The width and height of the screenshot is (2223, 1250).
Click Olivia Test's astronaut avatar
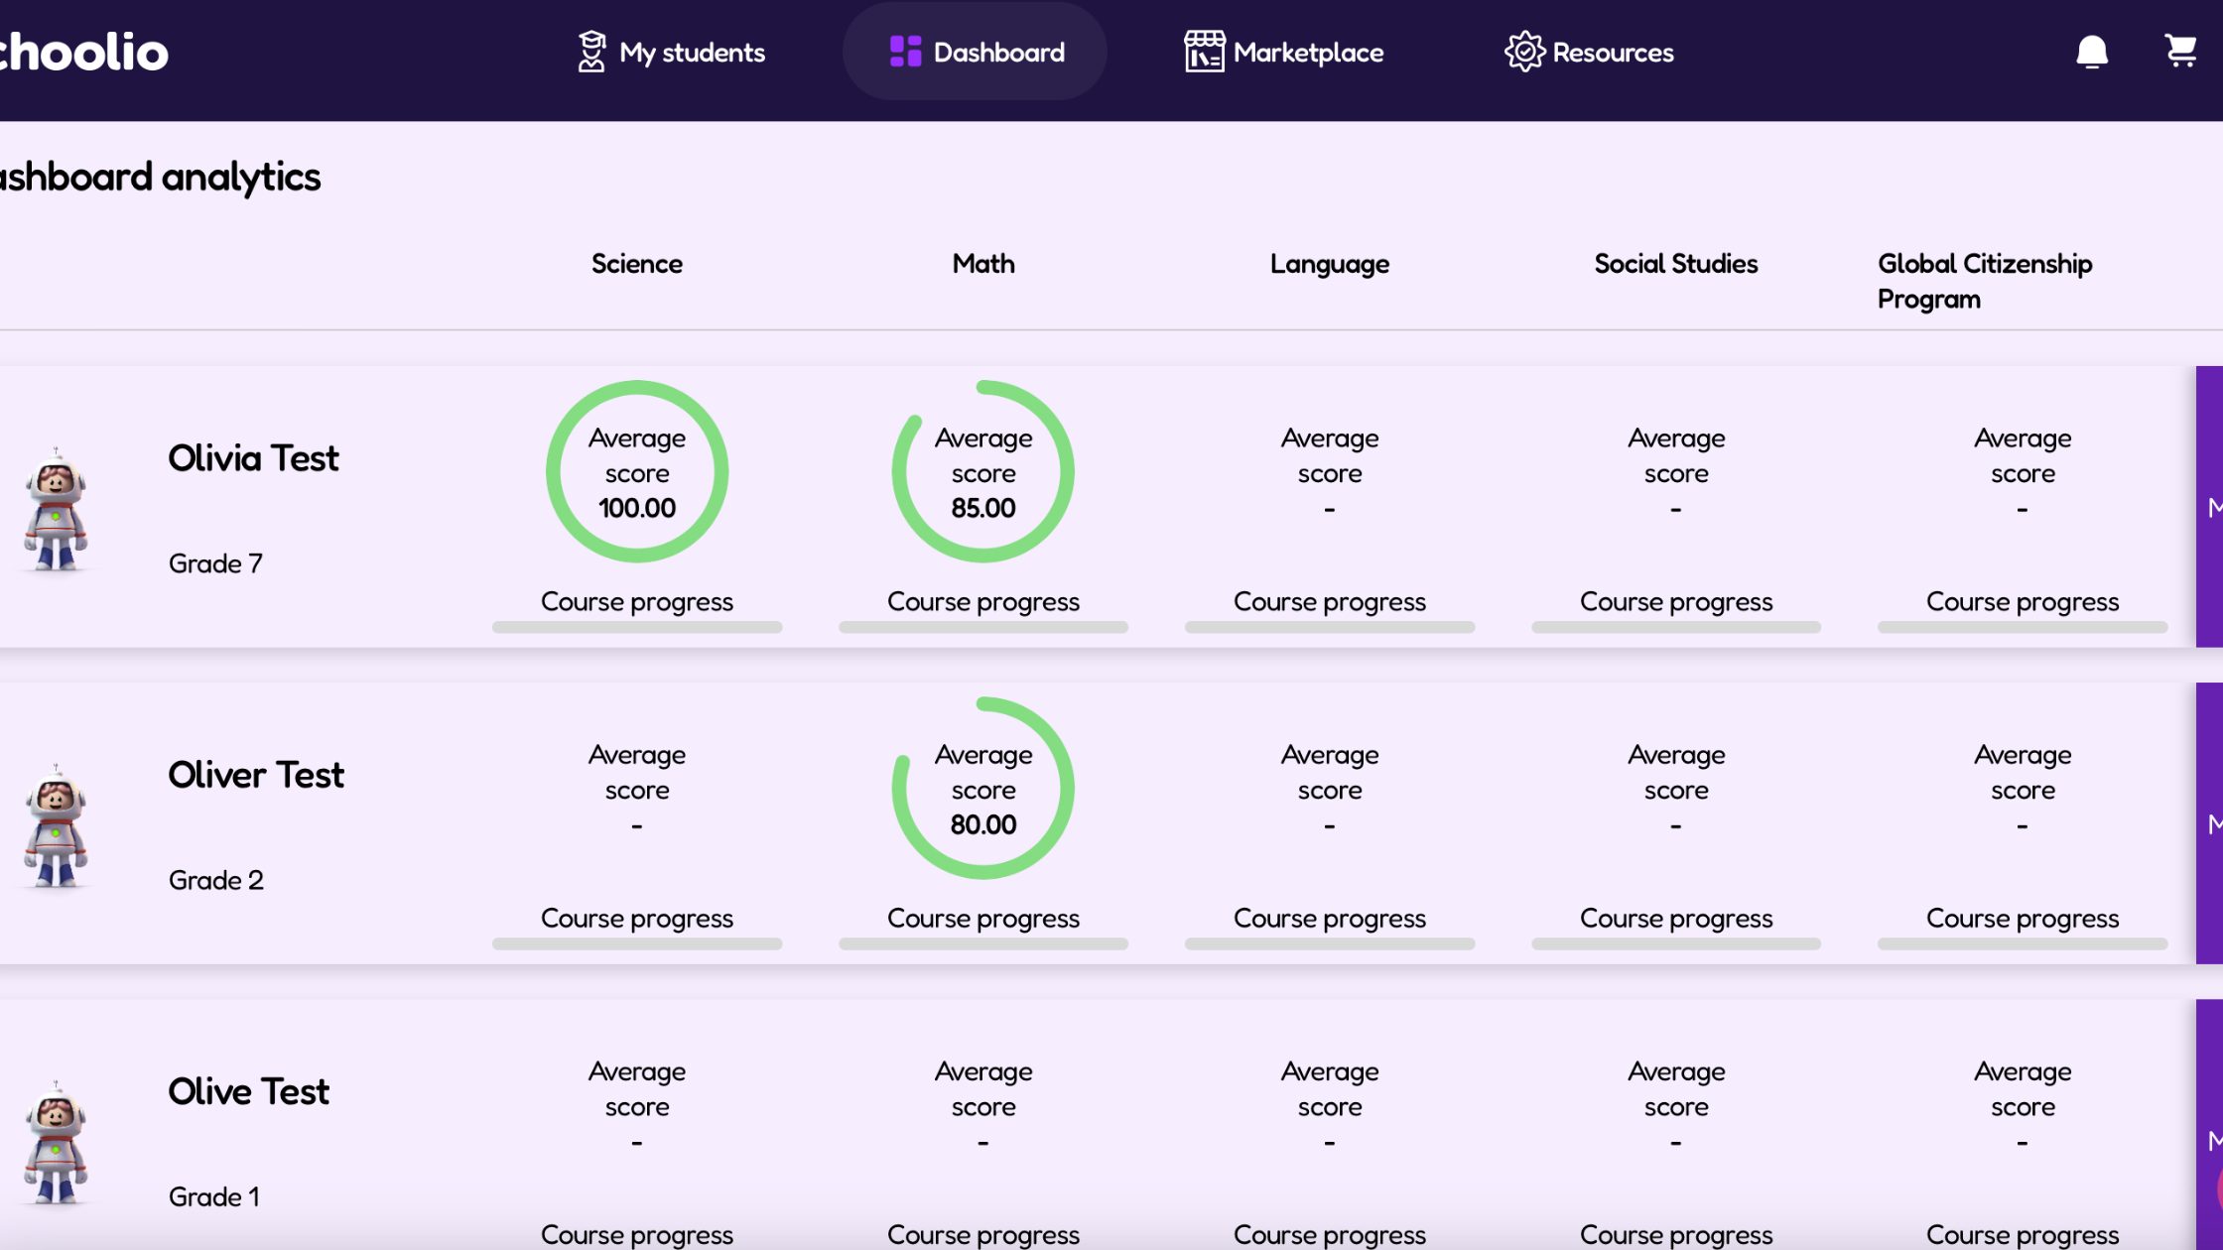(x=56, y=510)
